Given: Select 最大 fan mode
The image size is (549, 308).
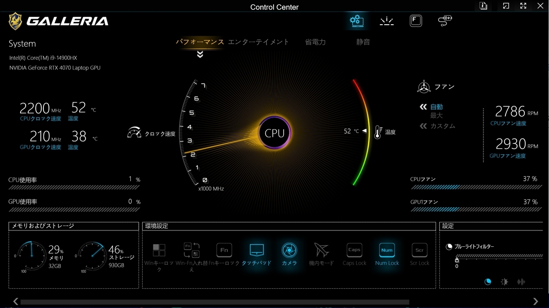Looking at the screenshot, I should pyautogui.click(x=436, y=116).
